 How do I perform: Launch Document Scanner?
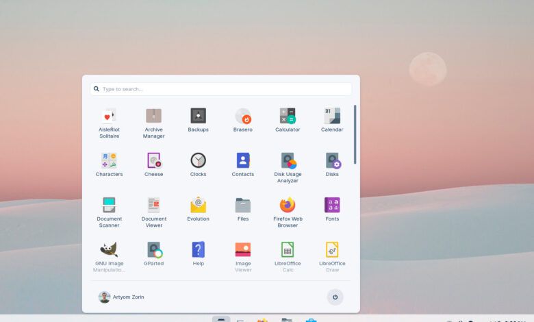point(109,212)
